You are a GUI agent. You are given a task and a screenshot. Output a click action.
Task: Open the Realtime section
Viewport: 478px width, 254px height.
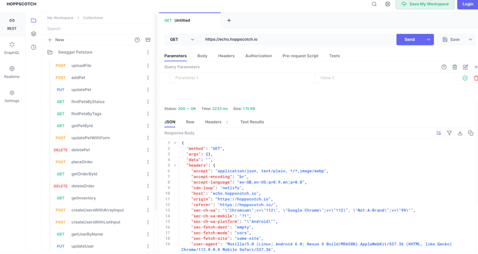[12, 72]
